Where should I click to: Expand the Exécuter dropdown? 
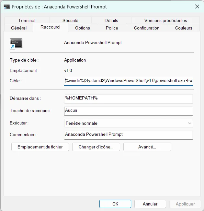(129, 123)
